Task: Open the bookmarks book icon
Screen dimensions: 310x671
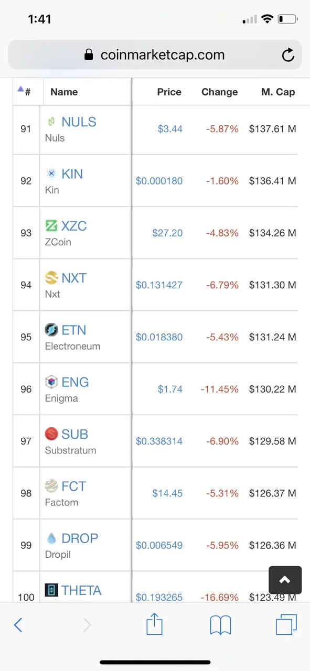Action: (x=220, y=625)
